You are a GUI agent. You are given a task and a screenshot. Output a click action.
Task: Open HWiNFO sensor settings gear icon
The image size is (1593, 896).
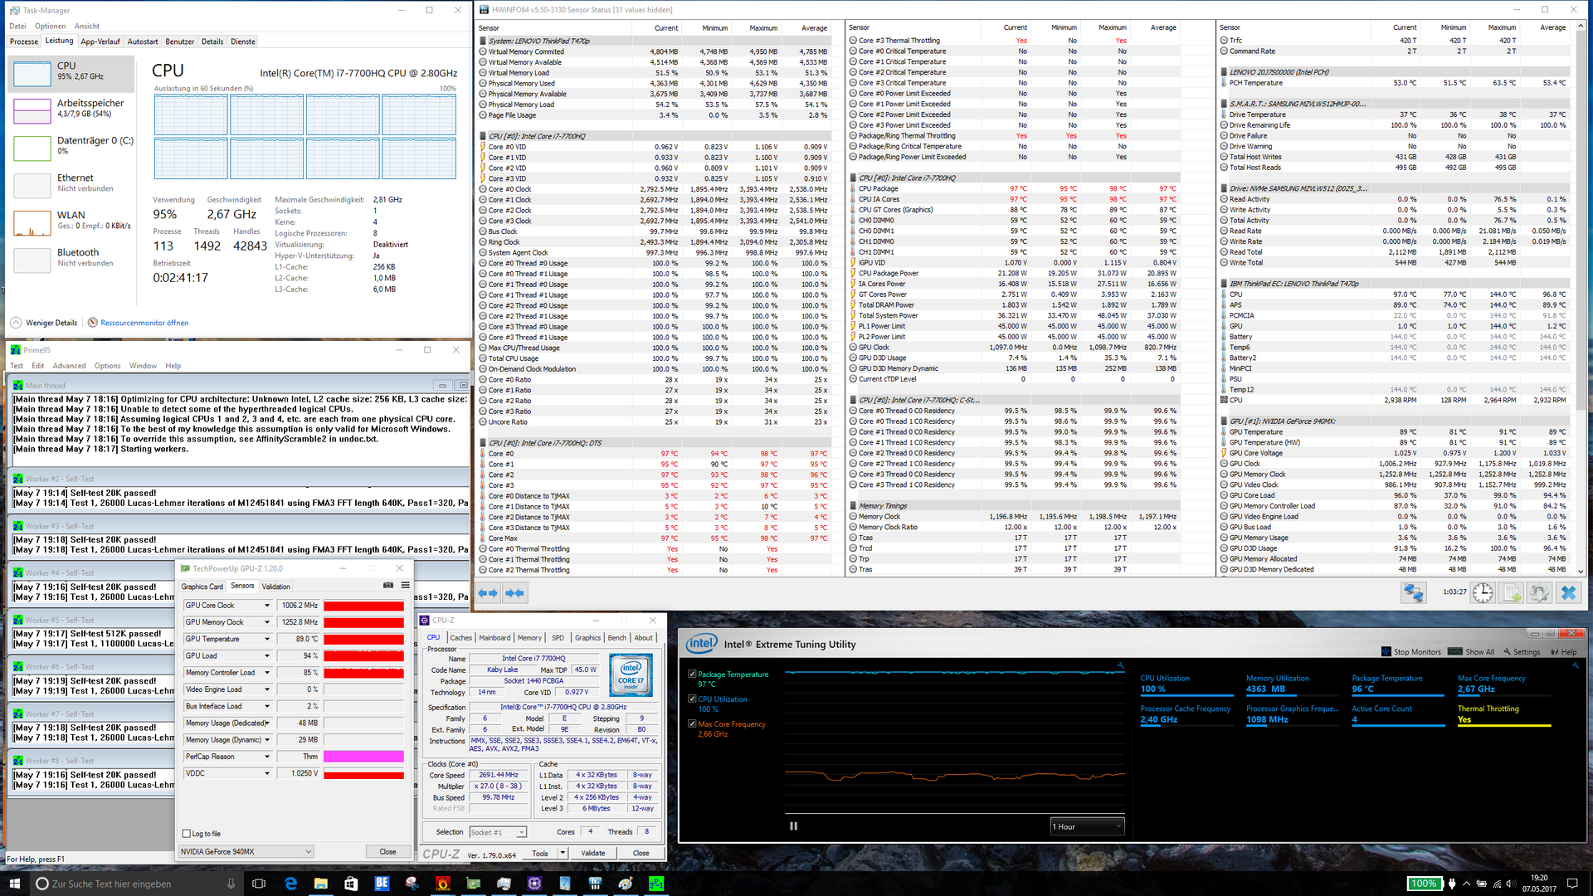(1540, 593)
